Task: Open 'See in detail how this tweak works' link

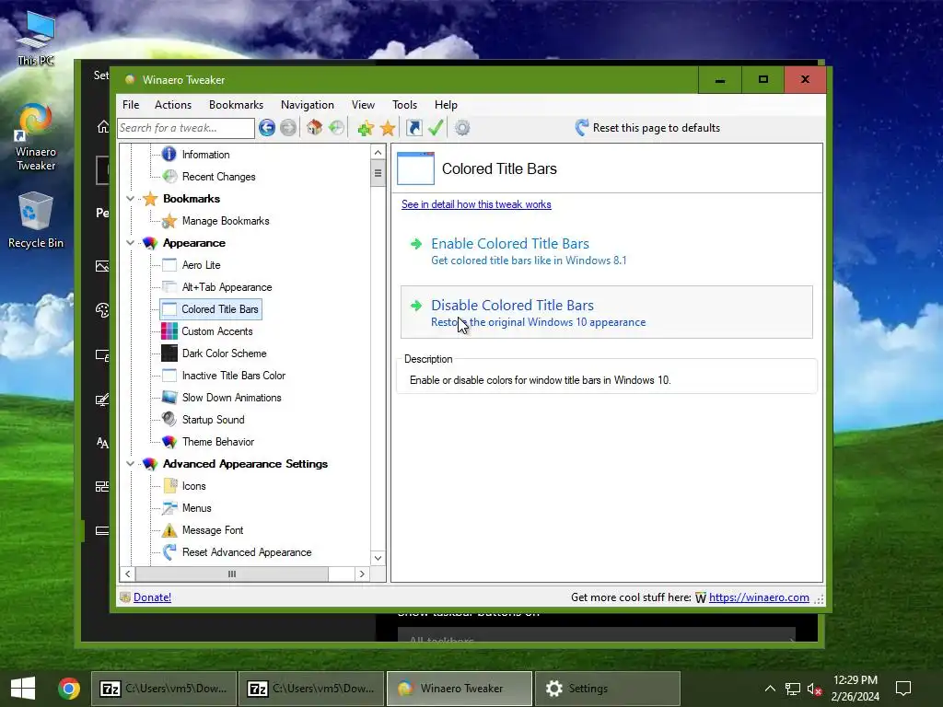Action: [476, 204]
